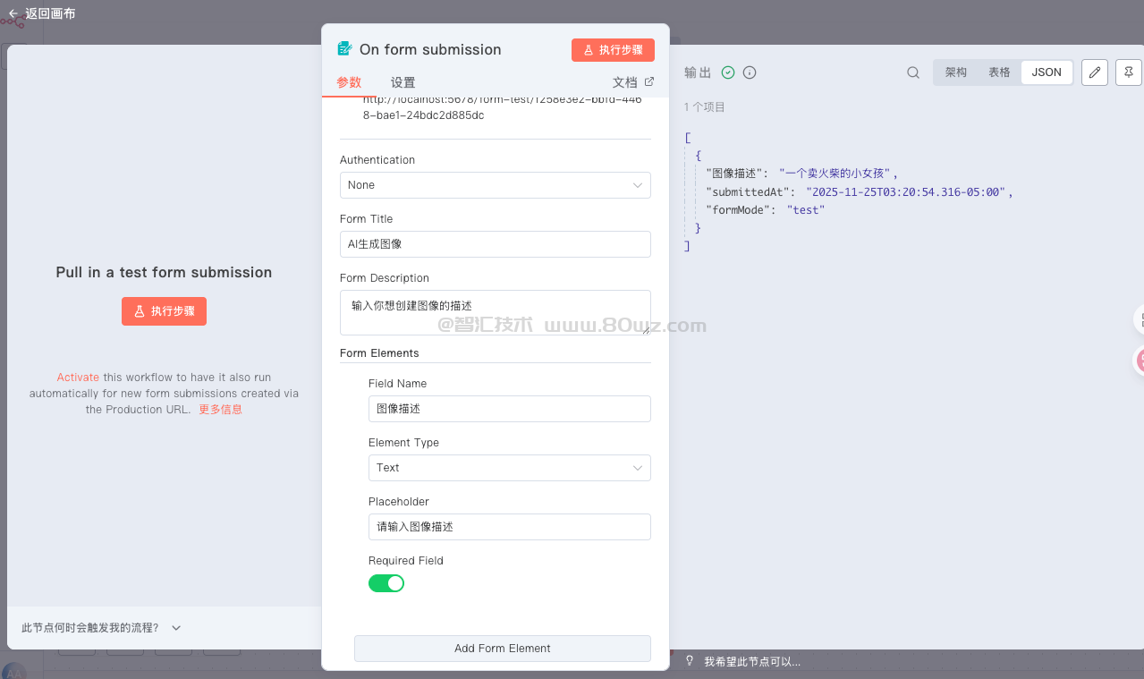Click the pencil edit output icon
1144x679 pixels.
1095,72
